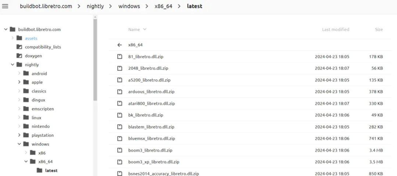Open atari800_libretro.dll.zip
The height and width of the screenshot is (176, 397).
pos(151,103)
